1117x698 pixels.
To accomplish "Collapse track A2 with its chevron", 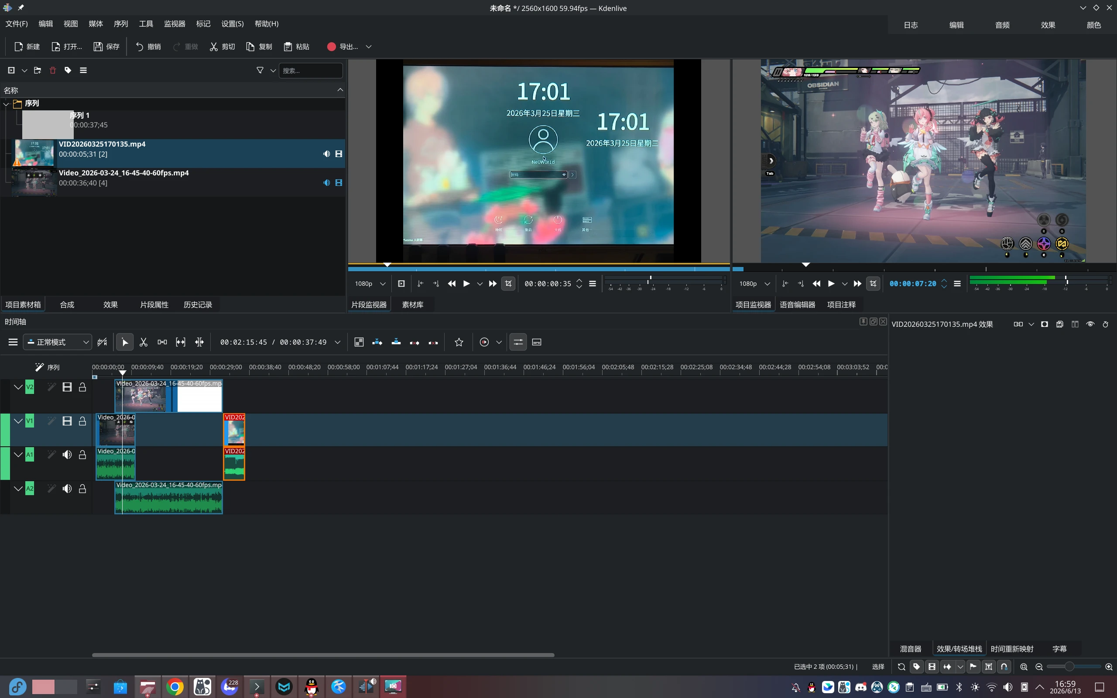I will 18,489.
